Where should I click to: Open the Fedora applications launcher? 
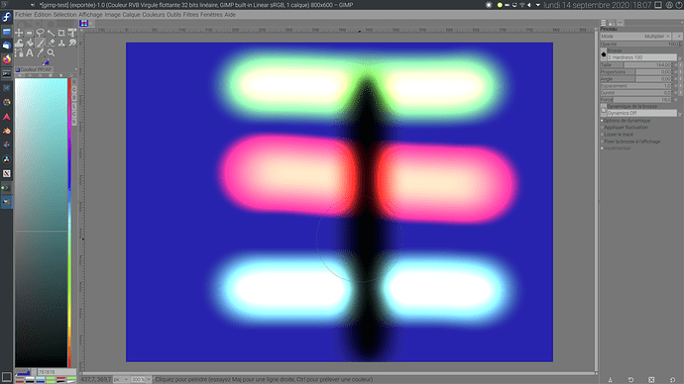7,17
